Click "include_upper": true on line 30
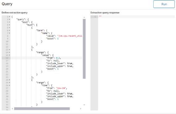This screenshot has height=114, width=176. tap(59, 96)
